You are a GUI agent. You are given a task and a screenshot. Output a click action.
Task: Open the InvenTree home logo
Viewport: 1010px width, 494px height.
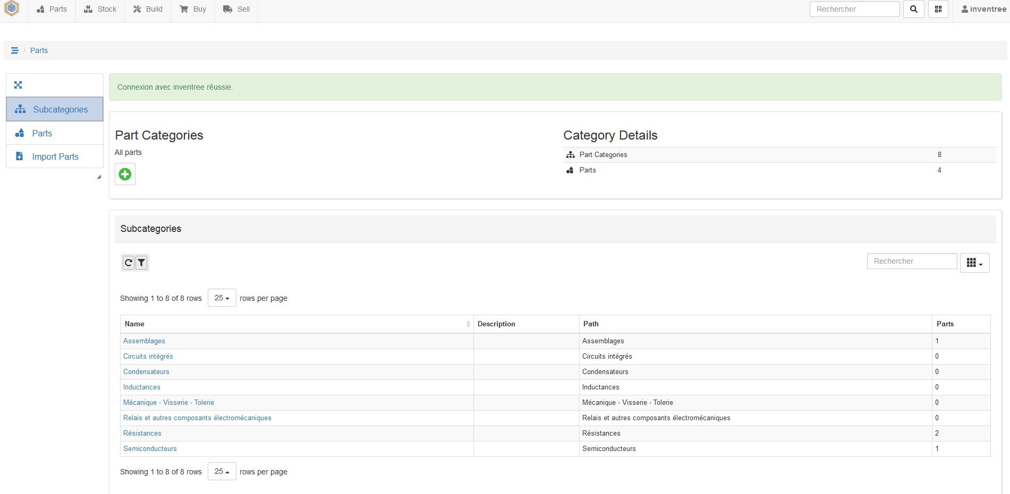coord(11,9)
